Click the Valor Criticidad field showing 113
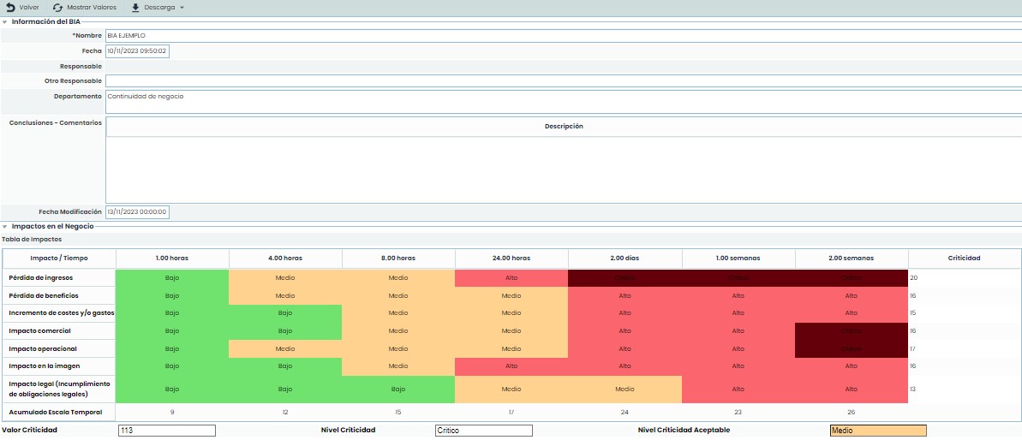The image size is (1022, 440). click(166, 431)
